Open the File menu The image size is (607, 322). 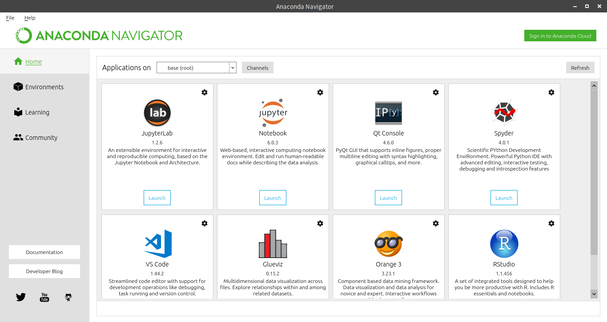point(10,18)
